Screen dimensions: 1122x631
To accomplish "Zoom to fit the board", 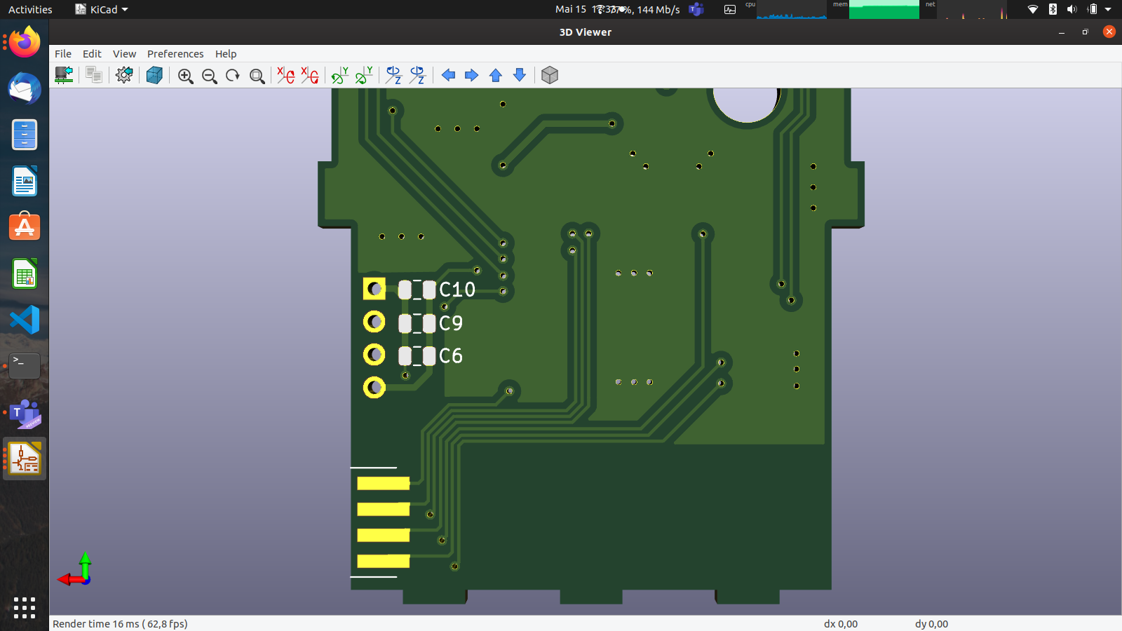I will (x=257, y=76).
